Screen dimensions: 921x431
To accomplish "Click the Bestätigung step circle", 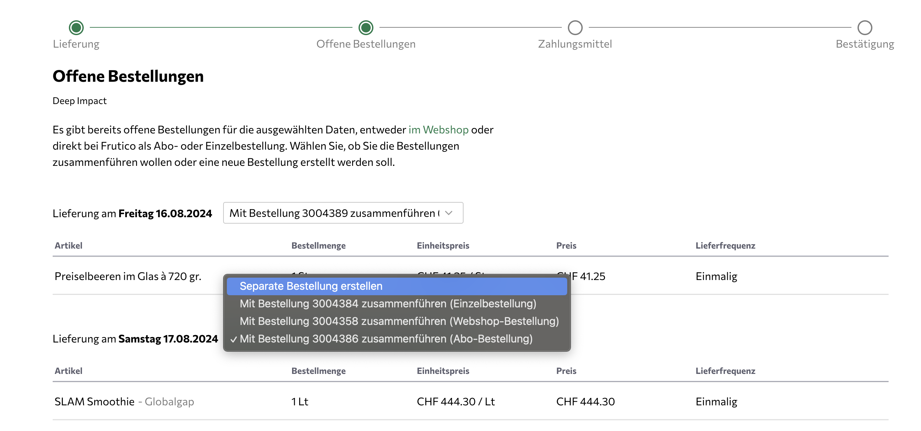I will 865,28.
